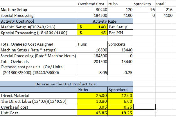Select the 8.05 cell in per unit row
The width and height of the screenshot is (176, 117).
[x=92, y=70]
